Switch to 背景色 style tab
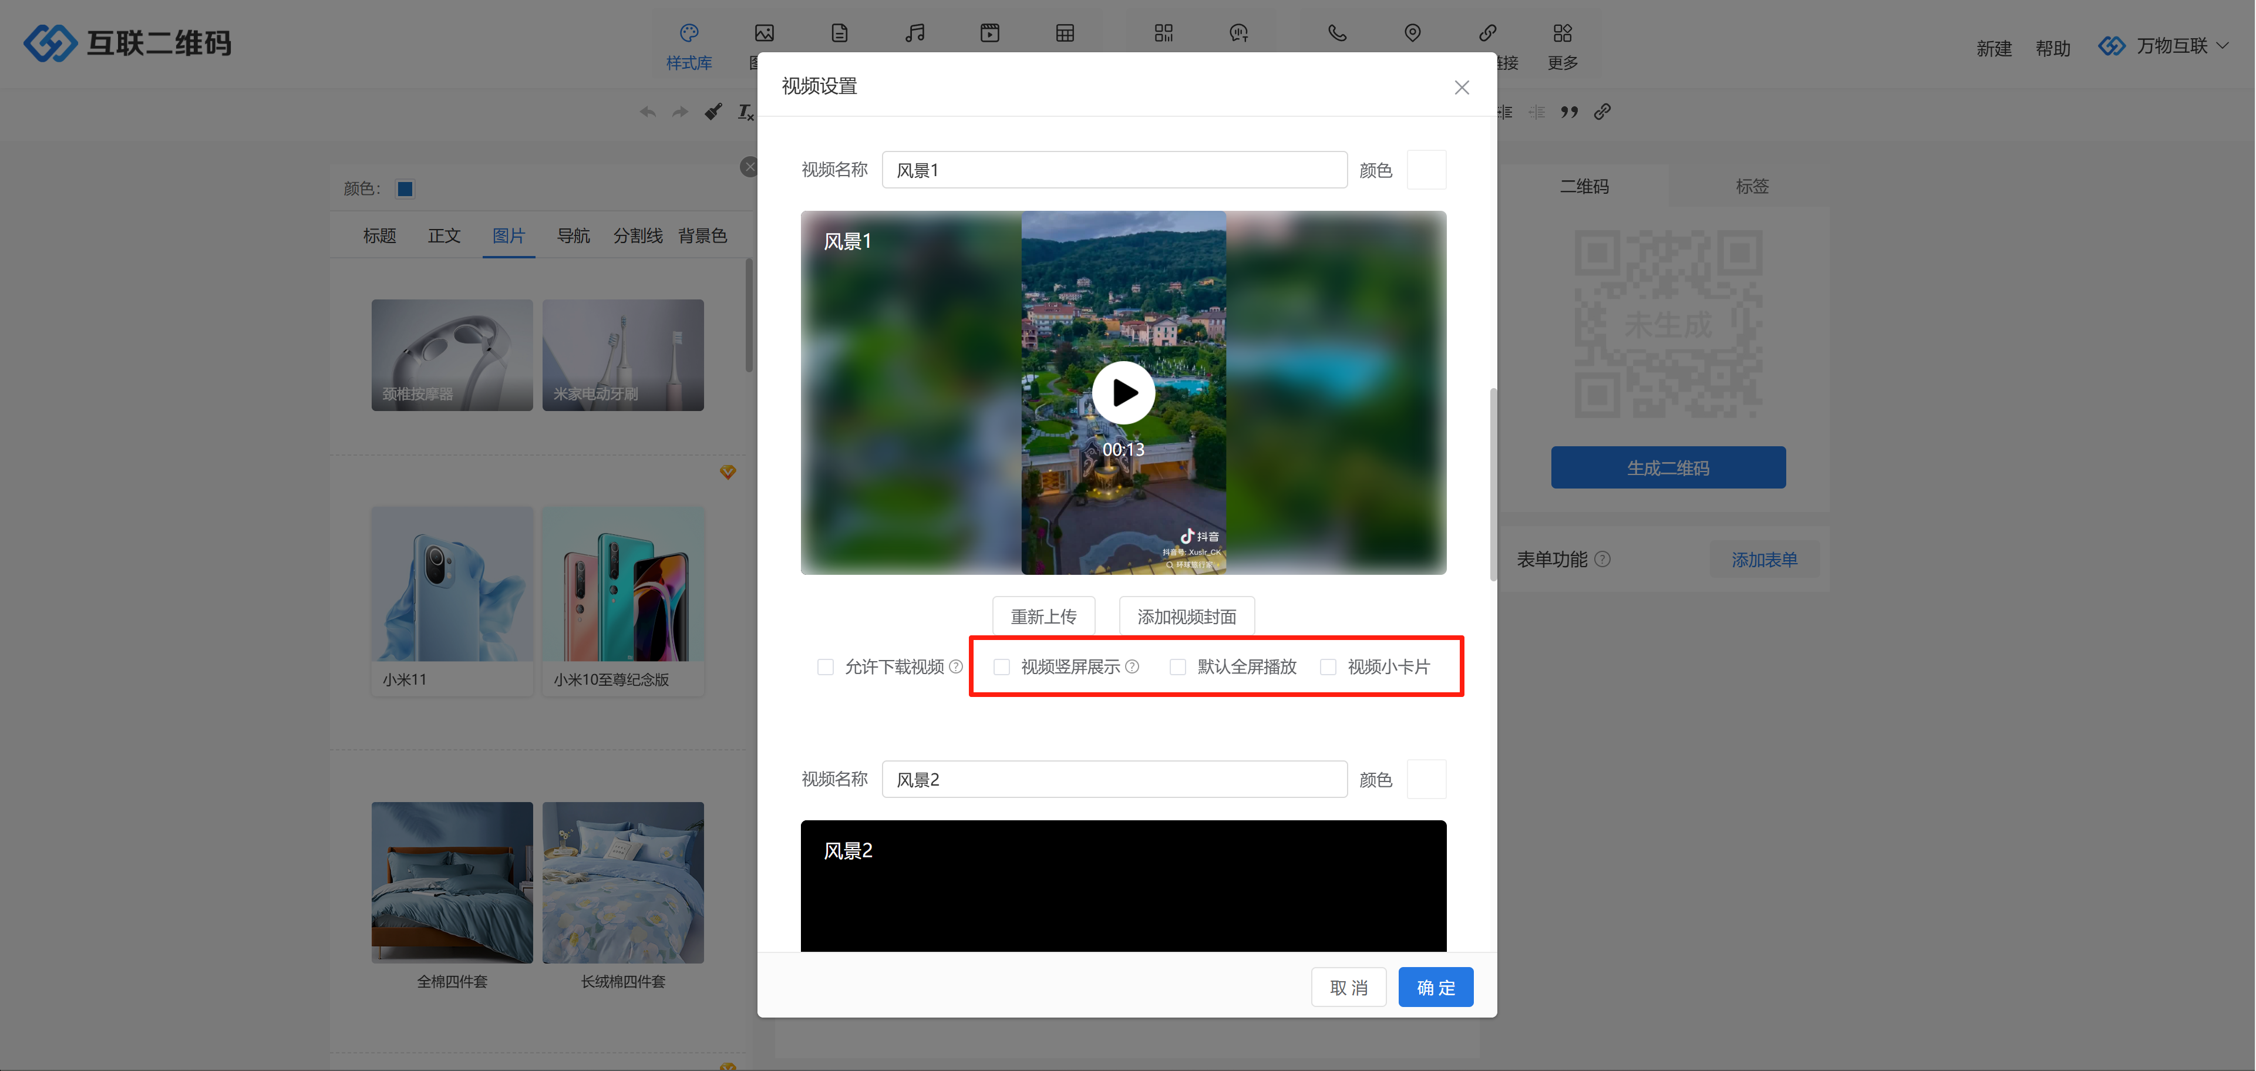Screen dimensions: 2256x1071 pos(702,235)
